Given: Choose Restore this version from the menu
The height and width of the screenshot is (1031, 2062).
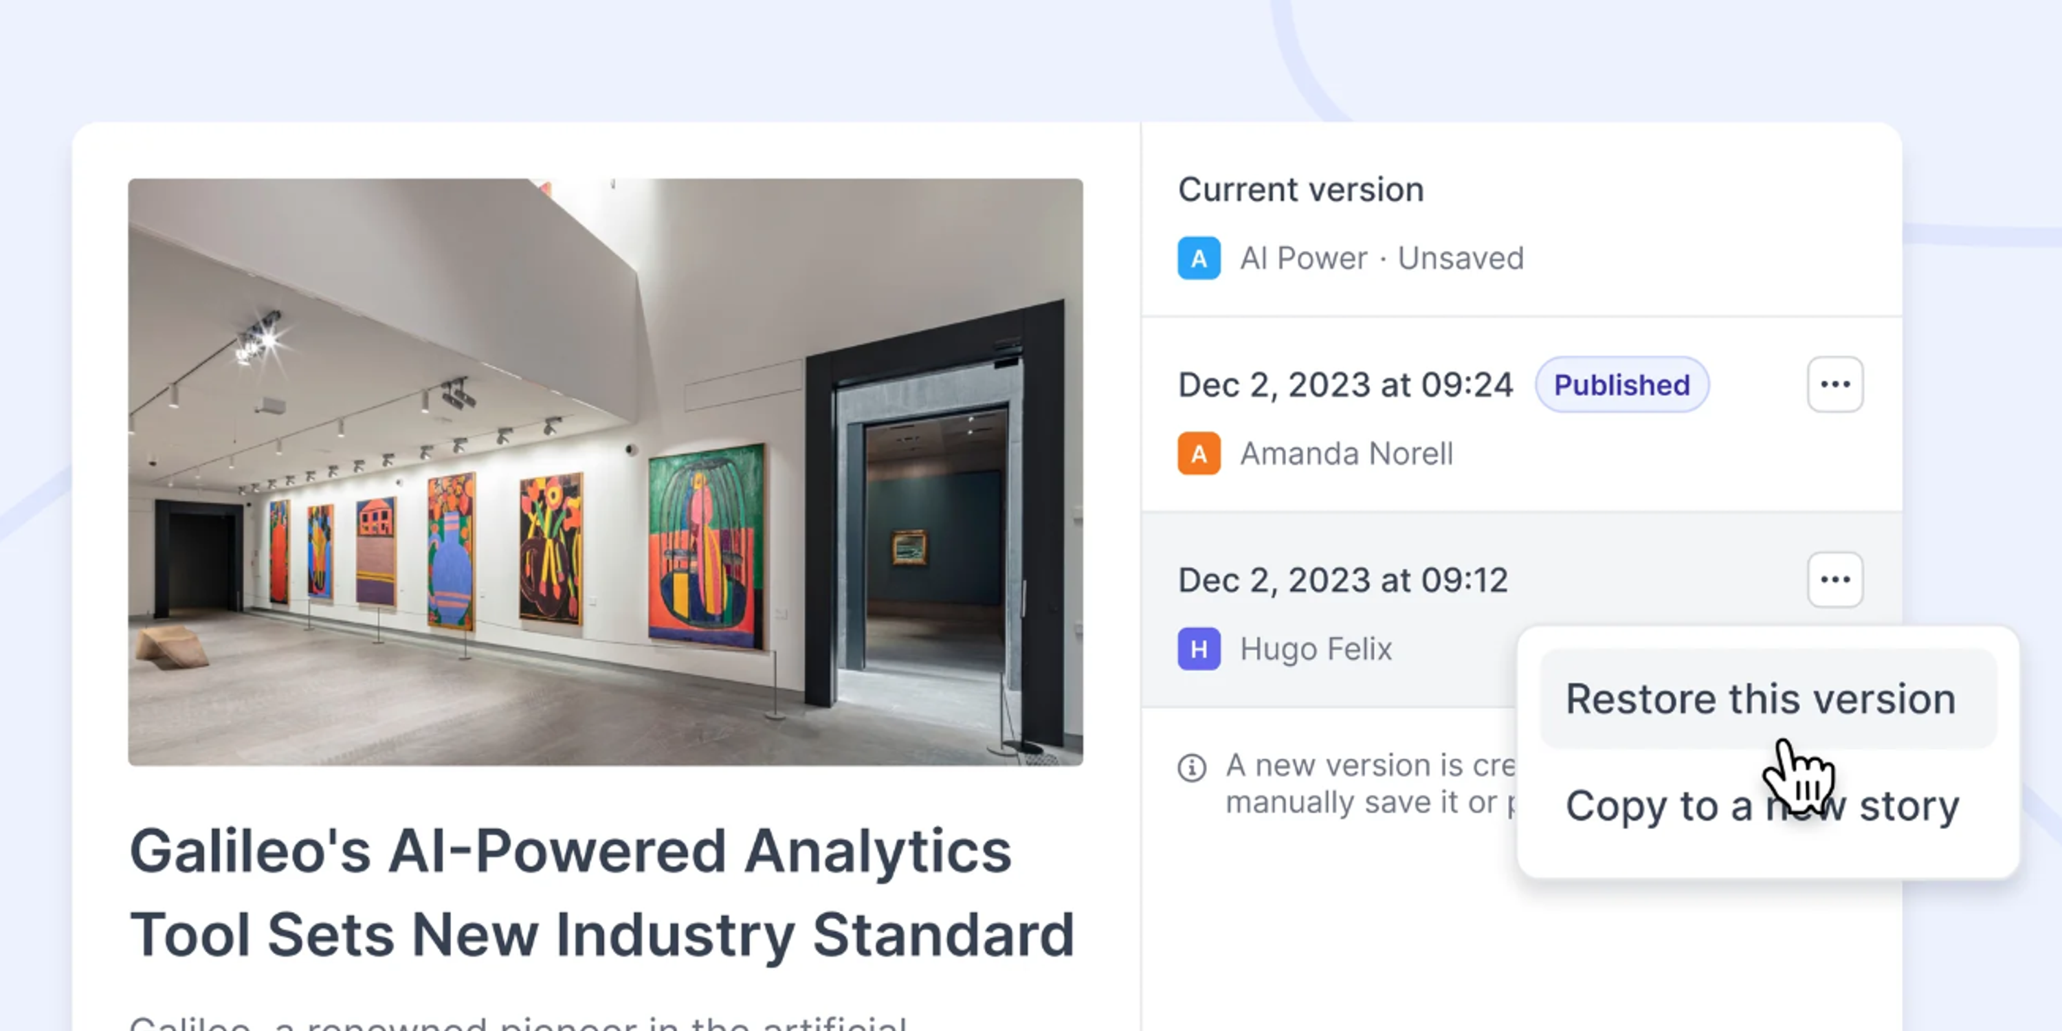Looking at the screenshot, I should click(1760, 699).
